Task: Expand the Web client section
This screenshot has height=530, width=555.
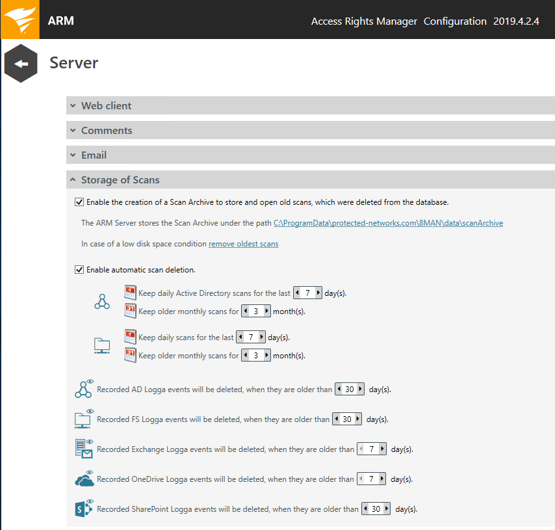Action: (311, 105)
